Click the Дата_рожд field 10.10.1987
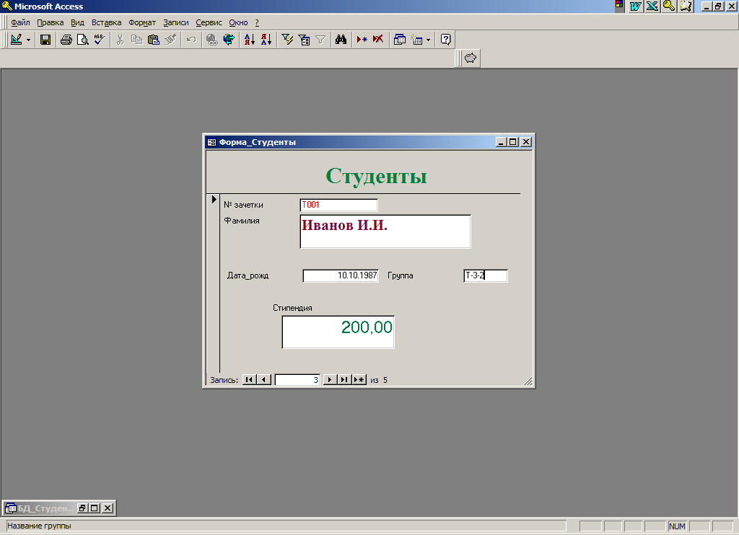This screenshot has width=739, height=535. point(341,275)
